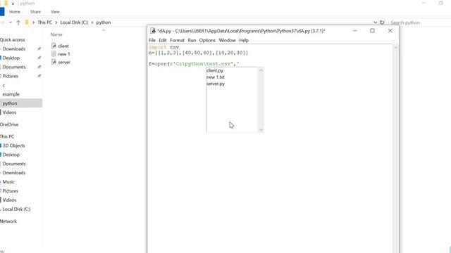
Task: Open example folder in navigation pane
Action: click(x=11, y=94)
